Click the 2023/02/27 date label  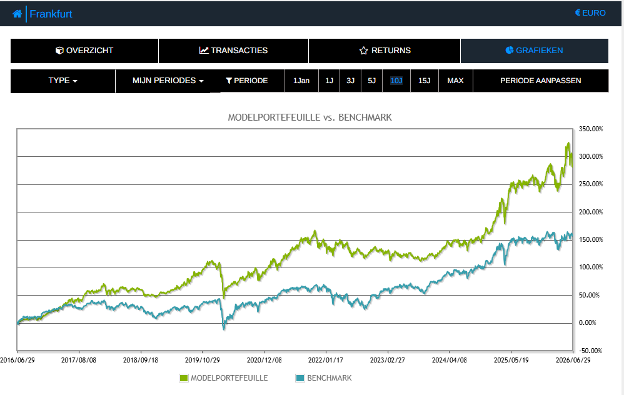[x=388, y=360]
